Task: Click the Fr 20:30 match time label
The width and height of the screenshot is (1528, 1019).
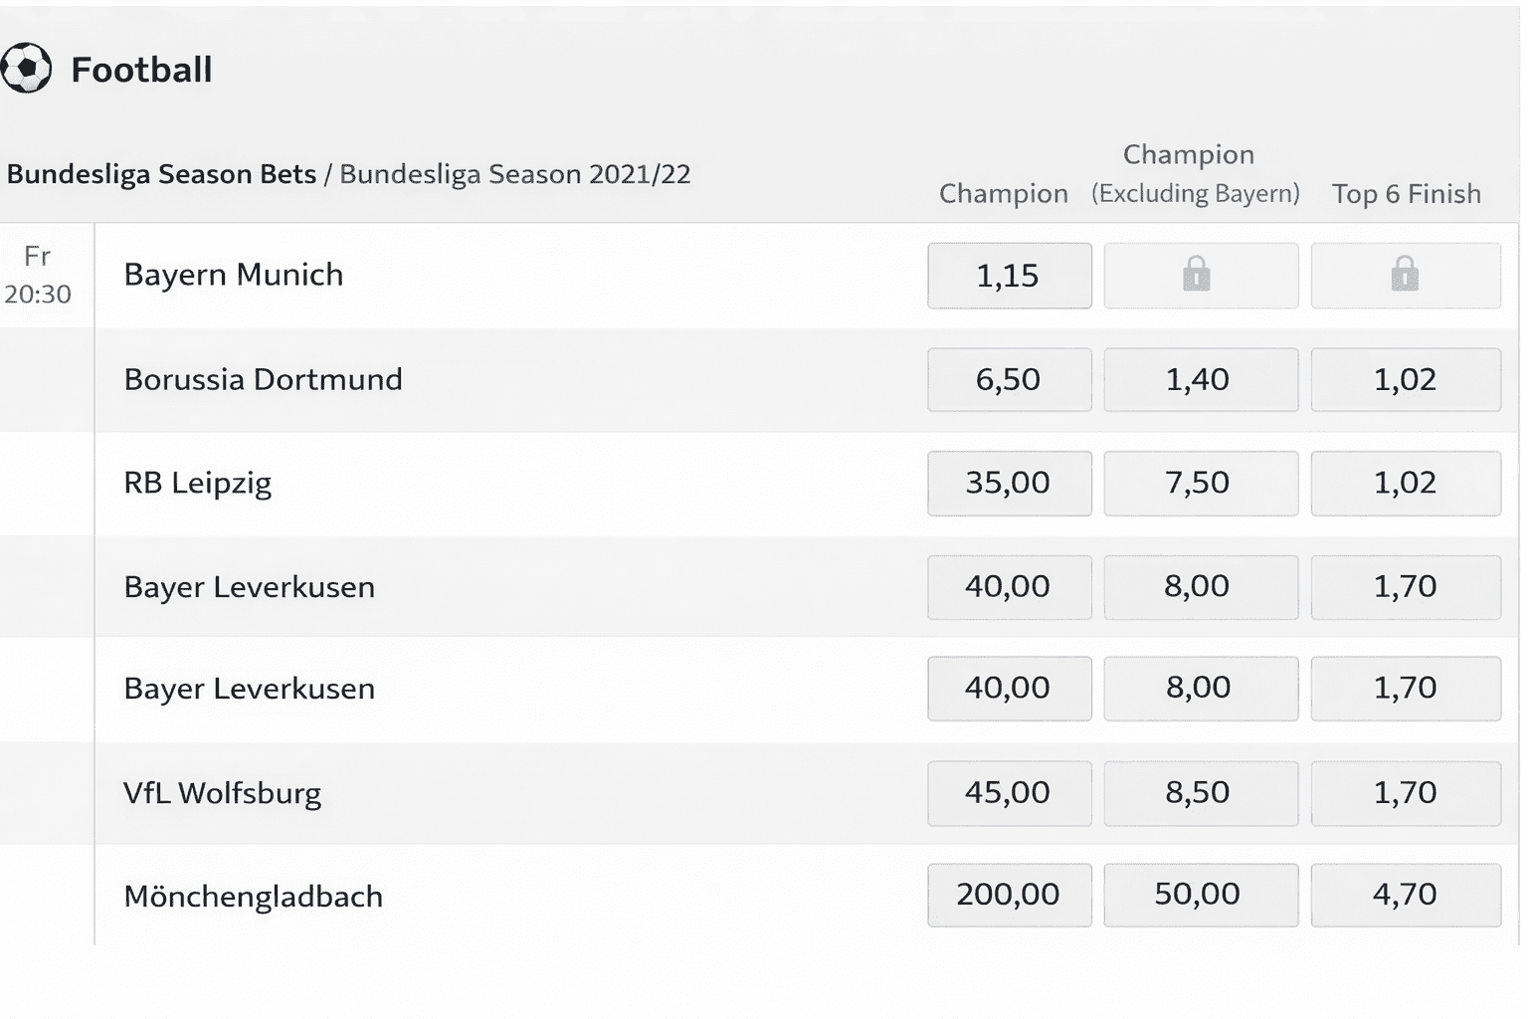Action: [x=38, y=275]
